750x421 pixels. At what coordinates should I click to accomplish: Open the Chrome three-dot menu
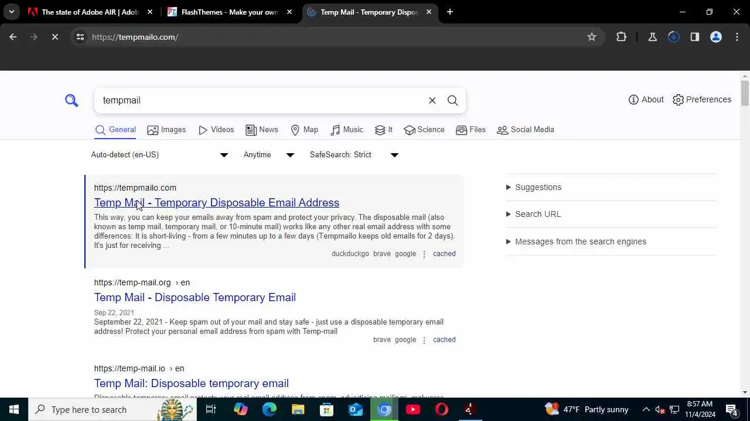(x=737, y=37)
